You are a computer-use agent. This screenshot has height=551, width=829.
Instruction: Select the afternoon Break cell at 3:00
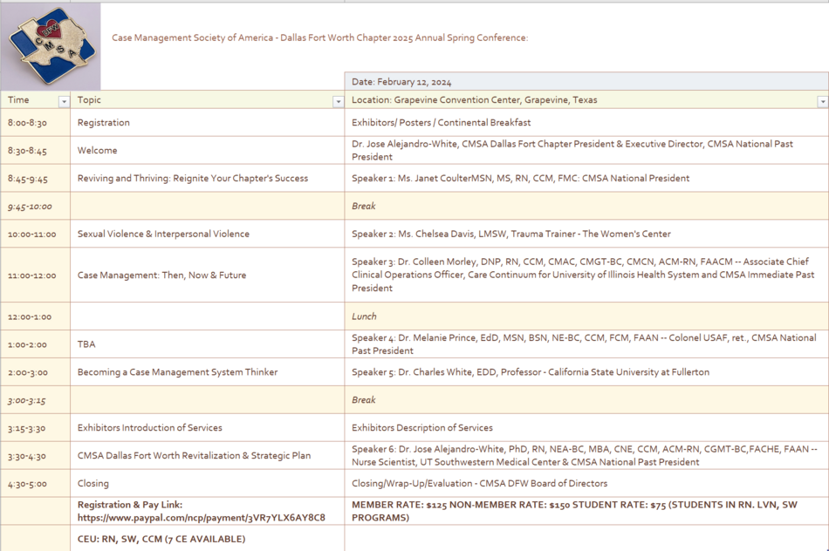(x=586, y=400)
